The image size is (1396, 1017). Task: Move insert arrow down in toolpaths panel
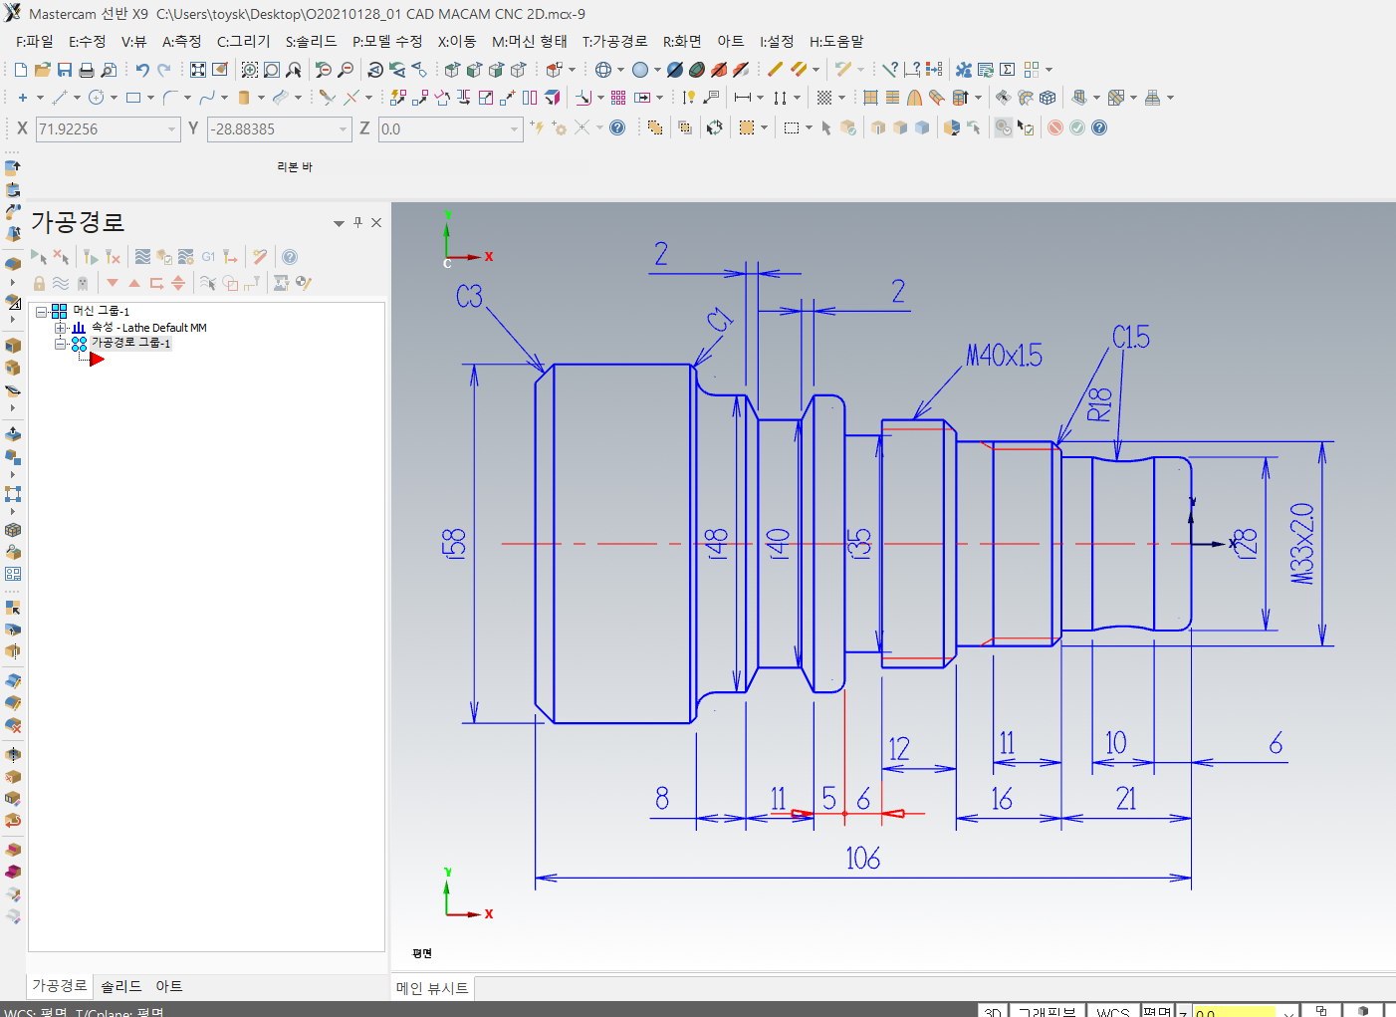(113, 283)
